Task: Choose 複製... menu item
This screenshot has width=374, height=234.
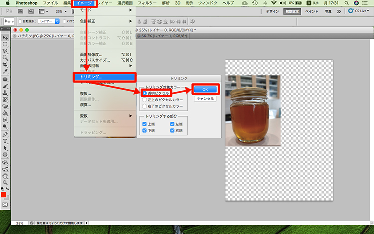Action: [x=105, y=94]
